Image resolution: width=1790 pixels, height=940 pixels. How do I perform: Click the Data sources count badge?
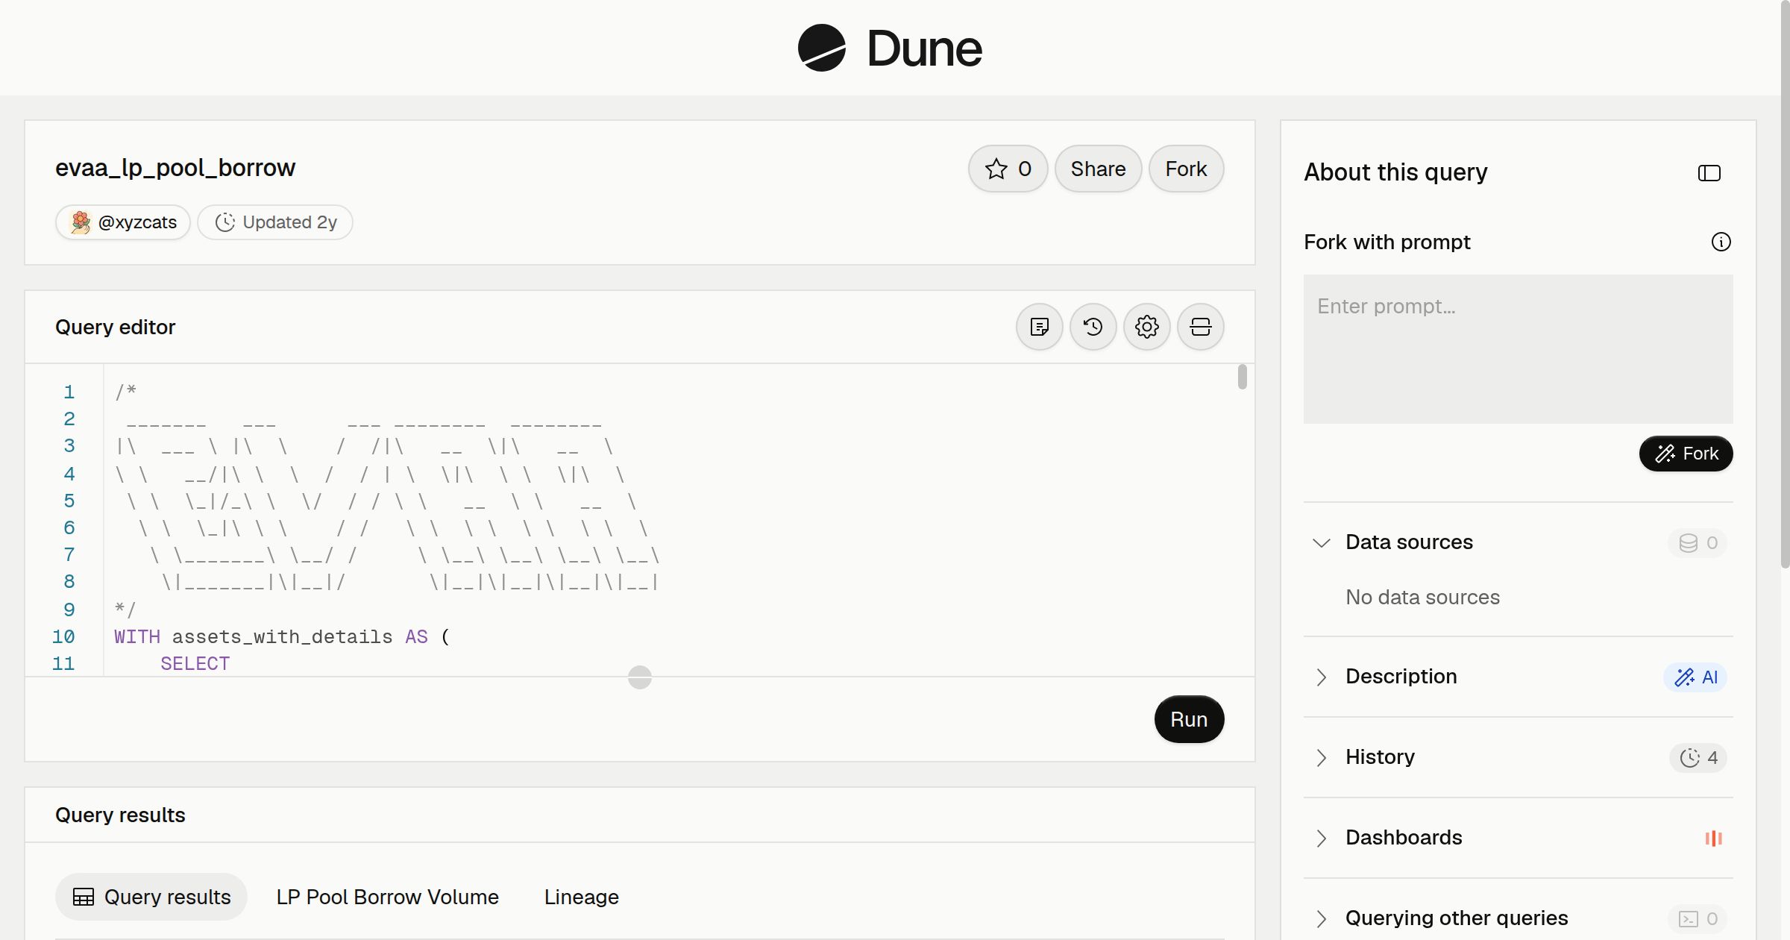click(x=1698, y=542)
